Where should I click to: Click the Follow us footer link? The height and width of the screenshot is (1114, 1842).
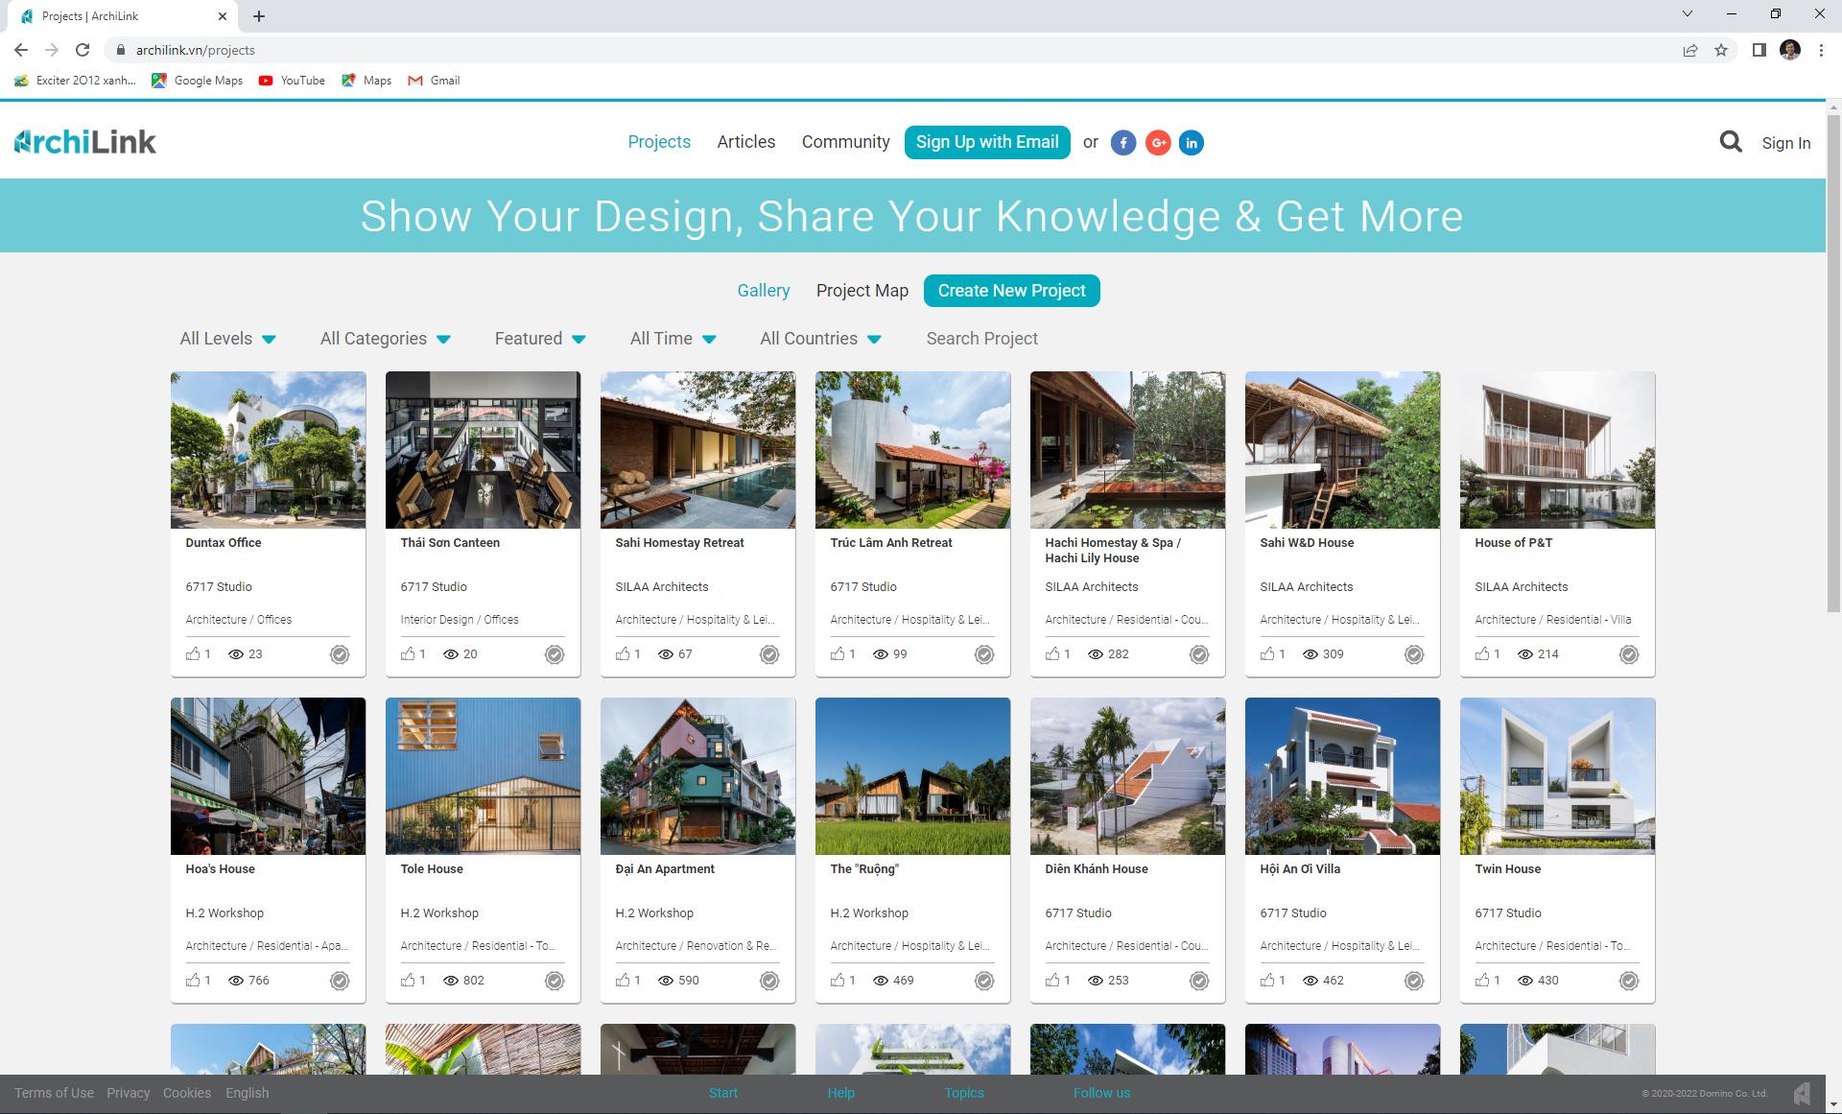[x=1101, y=1093]
